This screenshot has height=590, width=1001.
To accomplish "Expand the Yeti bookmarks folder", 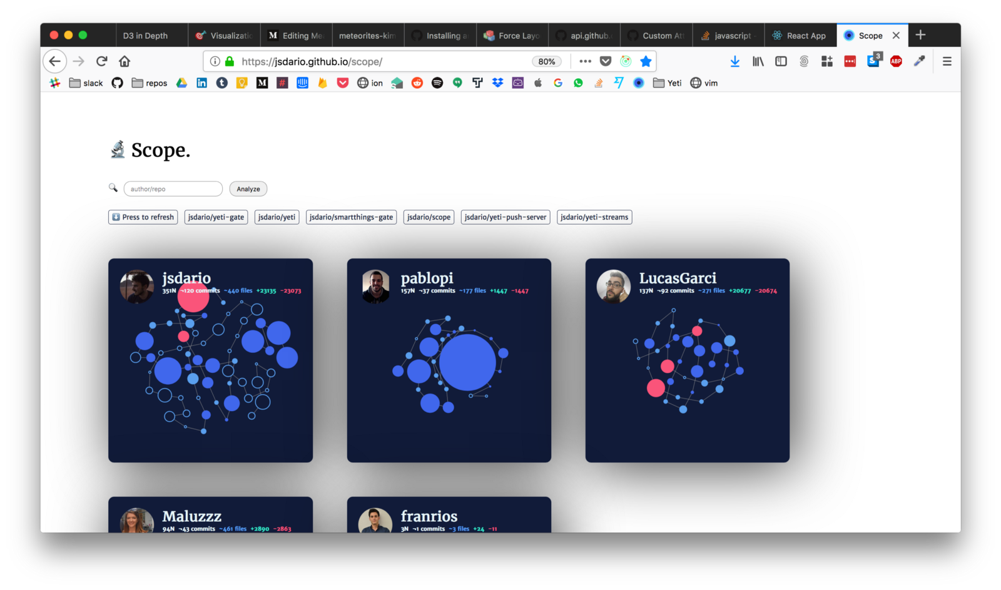I will pos(668,83).
